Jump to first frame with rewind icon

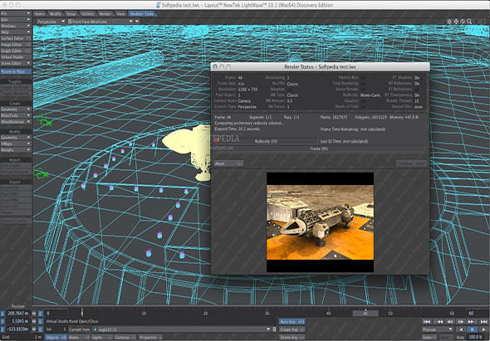click(427, 322)
